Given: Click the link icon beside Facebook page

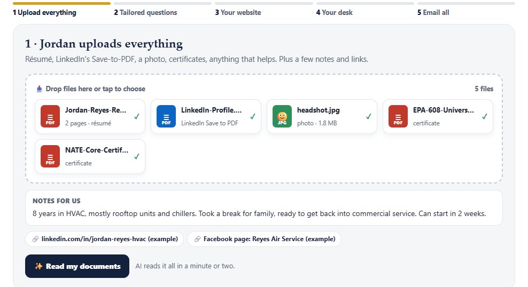Looking at the screenshot, I should click(198, 239).
